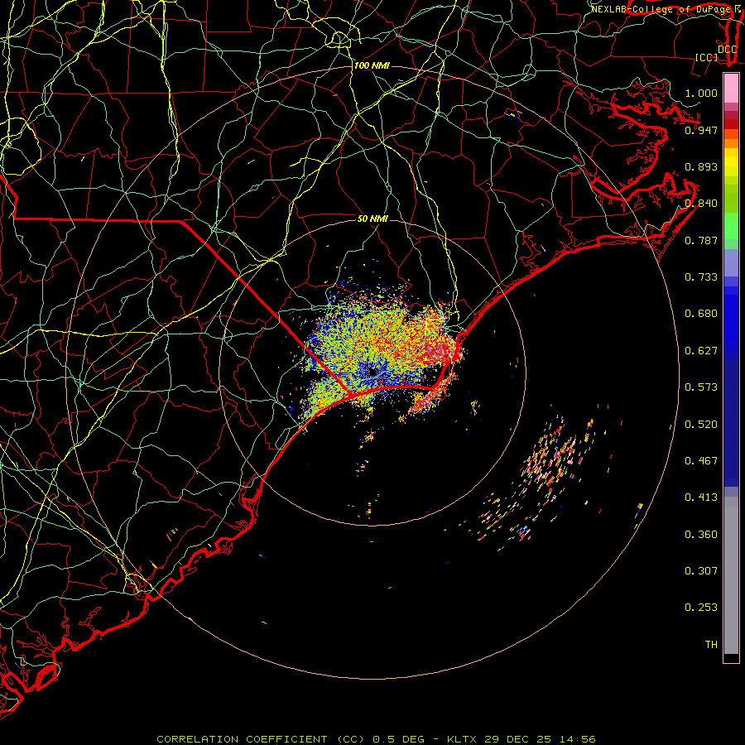Click the 0.787 scale value
Screen dimensions: 745x745
(701, 240)
